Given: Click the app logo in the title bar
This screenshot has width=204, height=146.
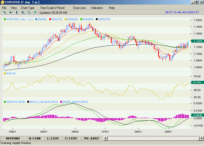Looking at the screenshot, I should pyautogui.click(x=3, y=2).
